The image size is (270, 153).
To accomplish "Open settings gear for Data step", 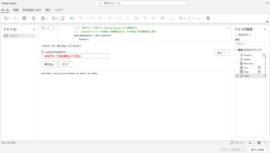I will point(259,72).
